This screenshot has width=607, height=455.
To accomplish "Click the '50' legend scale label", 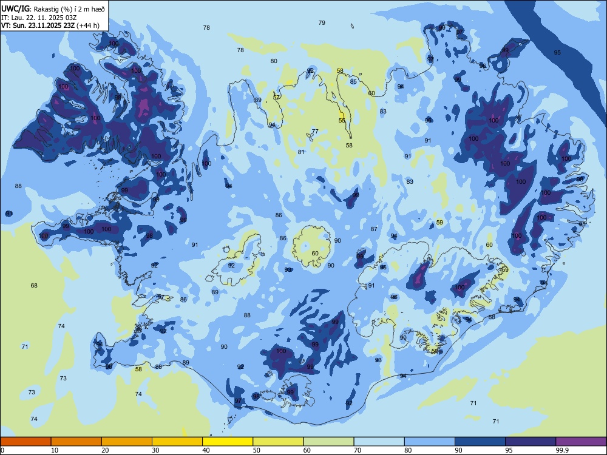I will 257,450.
